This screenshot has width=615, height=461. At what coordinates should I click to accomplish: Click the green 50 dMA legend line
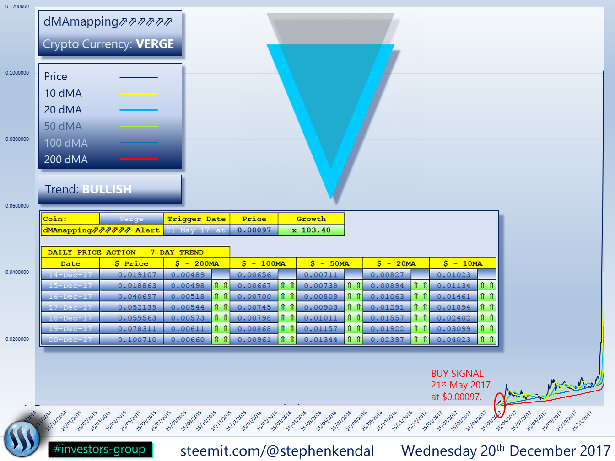[139, 126]
